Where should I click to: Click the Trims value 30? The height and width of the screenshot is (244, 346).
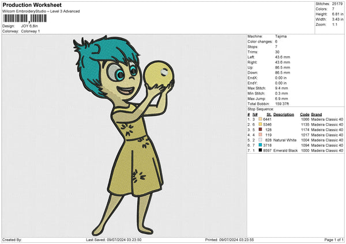277,52
